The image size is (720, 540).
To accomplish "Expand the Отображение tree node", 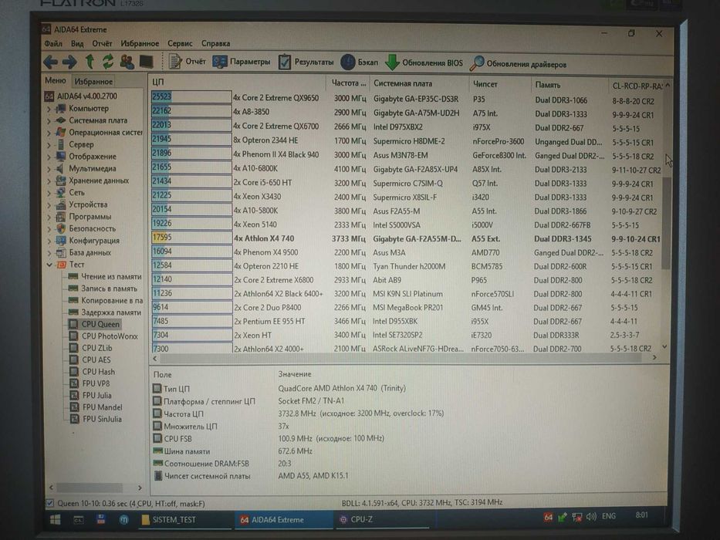I will pos(49,157).
